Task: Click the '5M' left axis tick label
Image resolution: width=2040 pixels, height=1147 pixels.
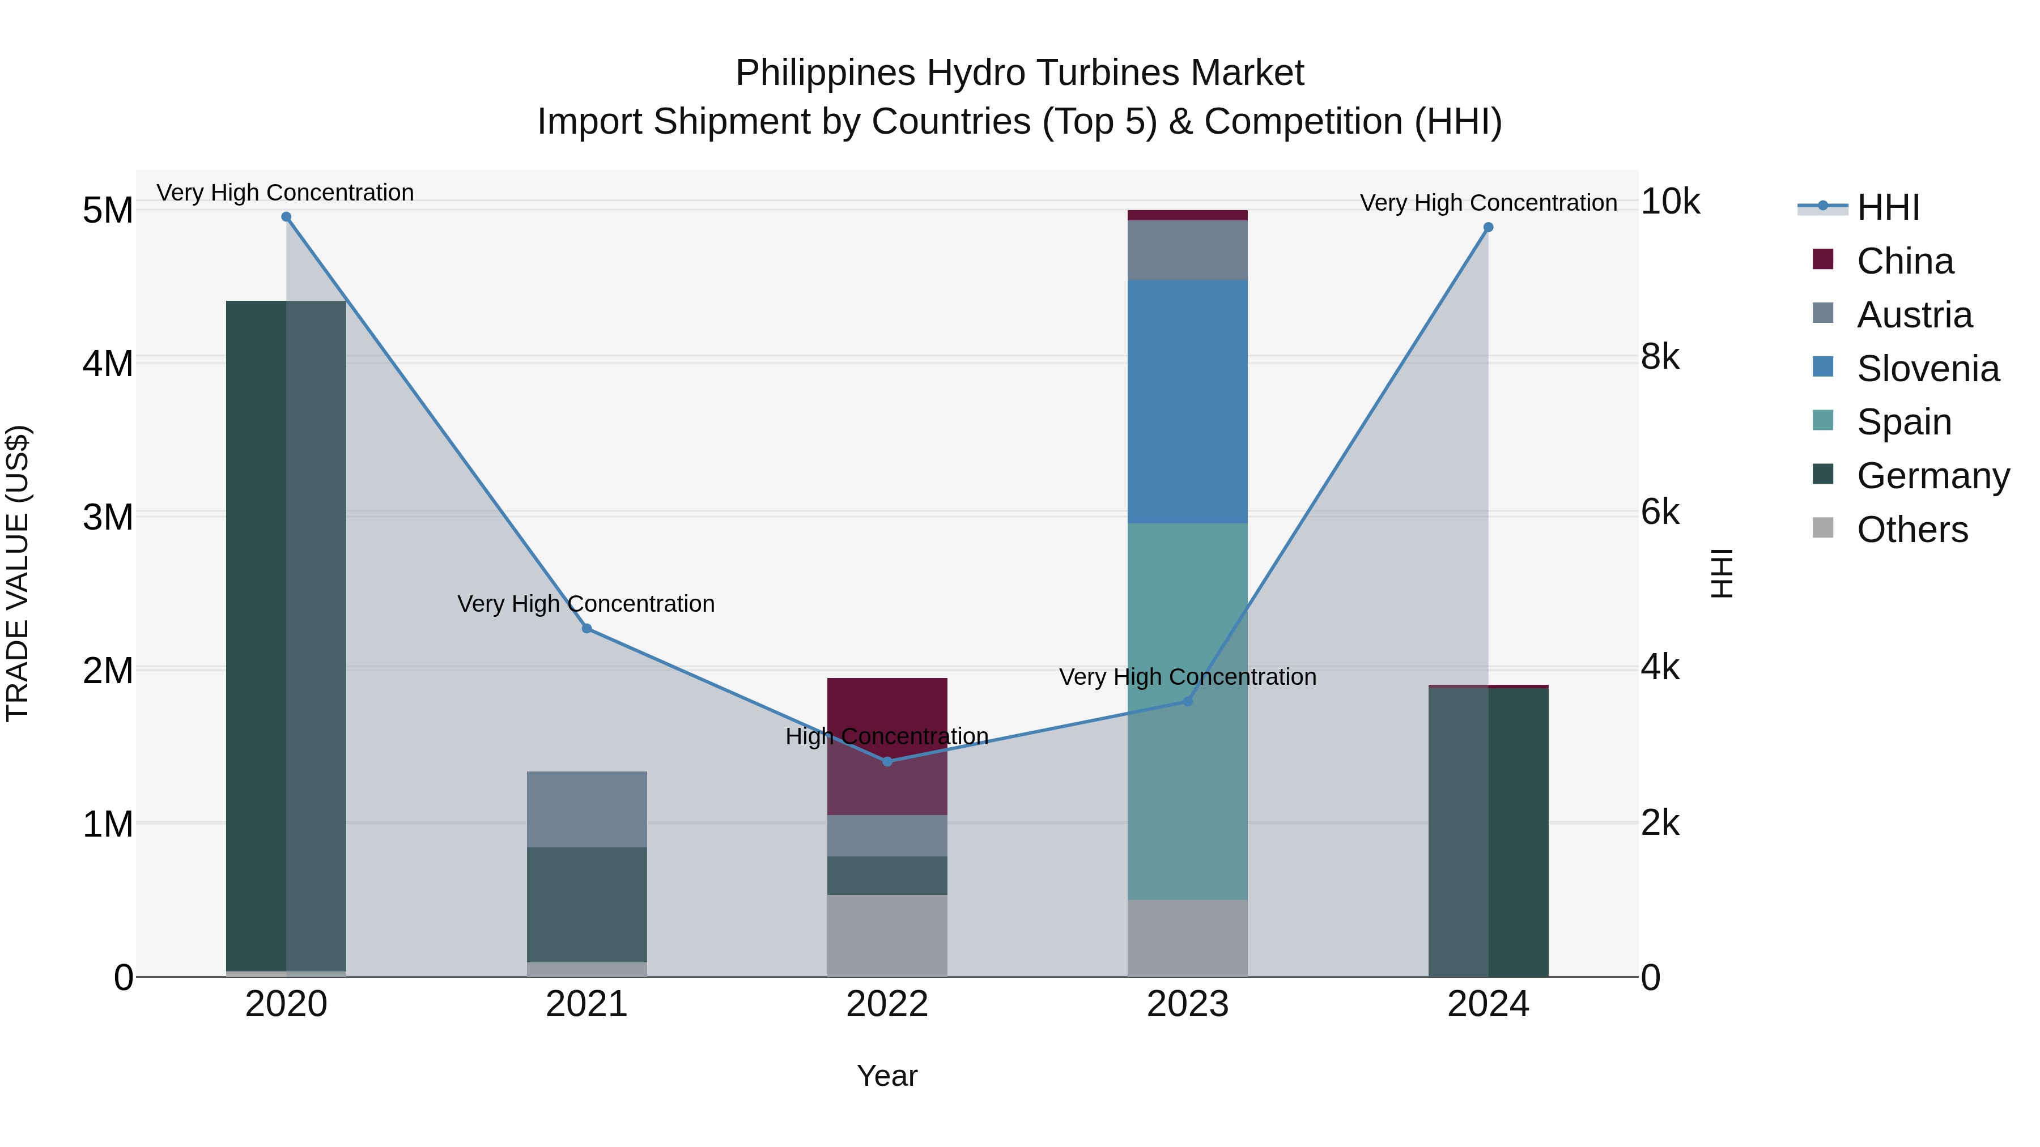Action: (x=108, y=211)
